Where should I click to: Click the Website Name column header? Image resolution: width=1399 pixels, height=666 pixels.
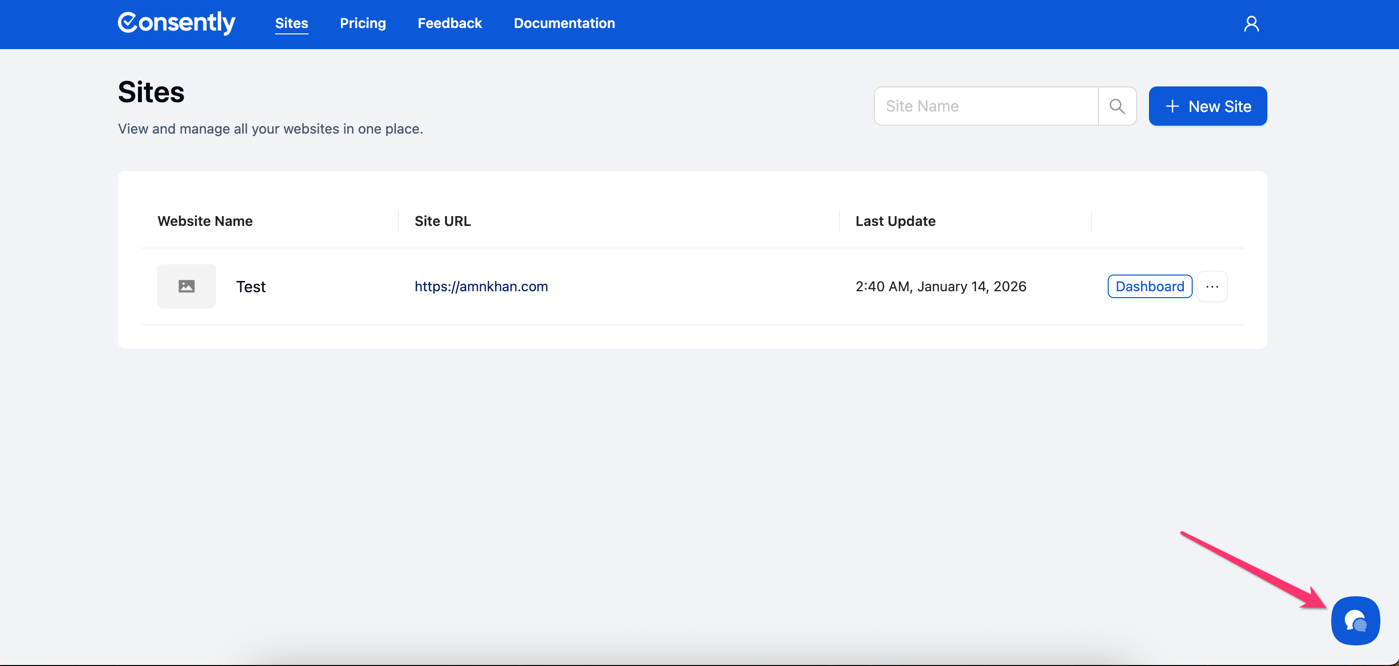pyautogui.click(x=205, y=221)
